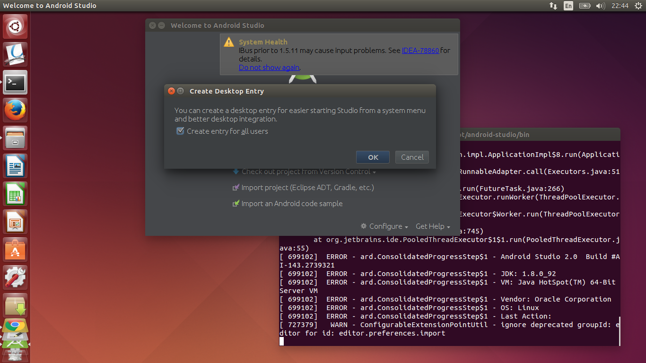Close the Create Desktop Entry dialog

click(x=171, y=91)
